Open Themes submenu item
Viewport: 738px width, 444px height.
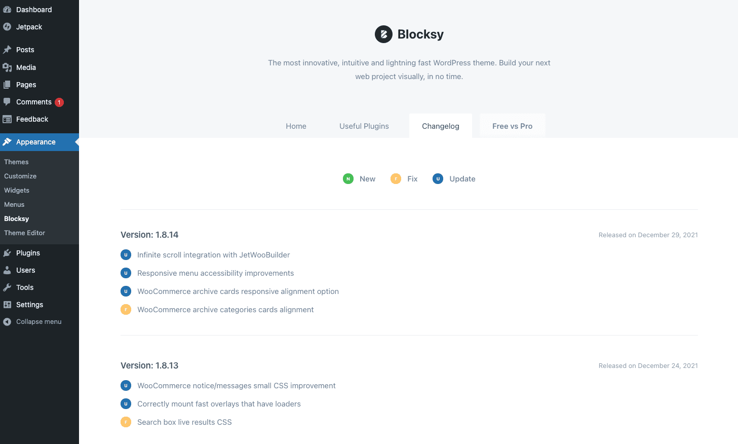16,162
